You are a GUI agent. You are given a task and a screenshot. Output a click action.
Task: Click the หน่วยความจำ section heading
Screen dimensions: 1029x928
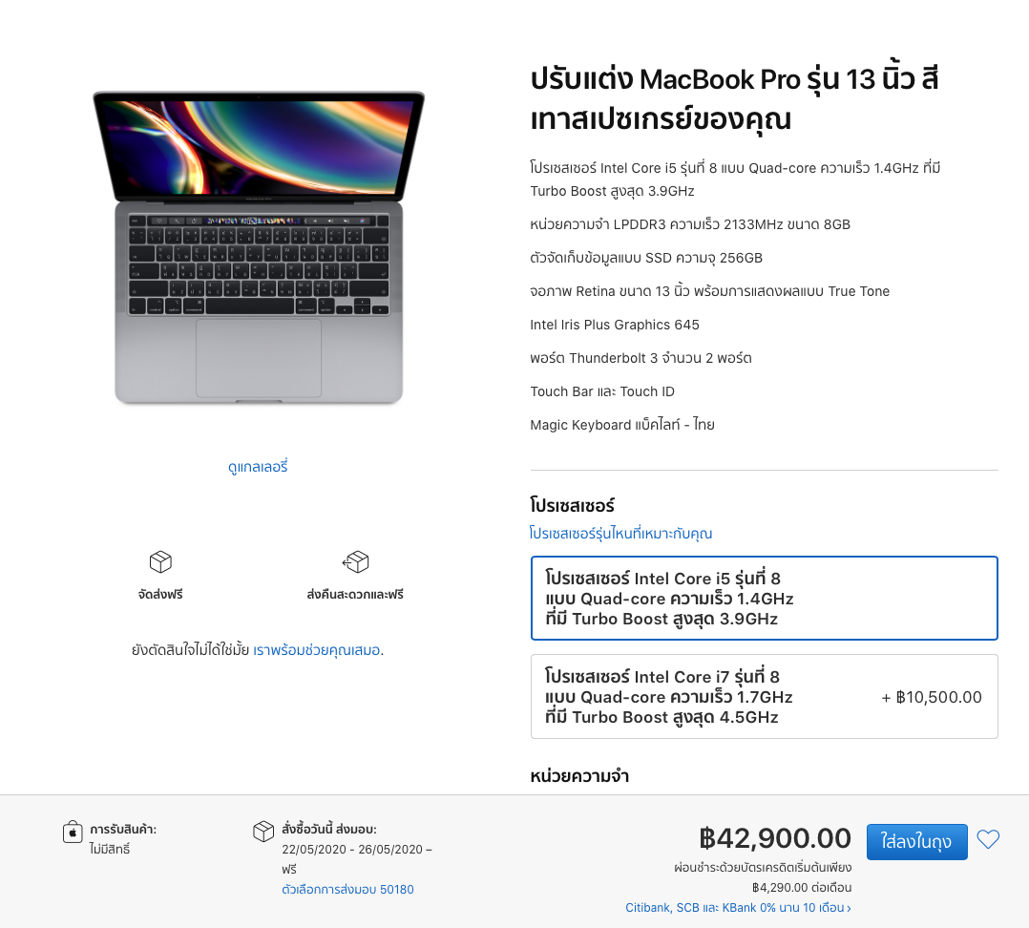[x=579, y=776]
